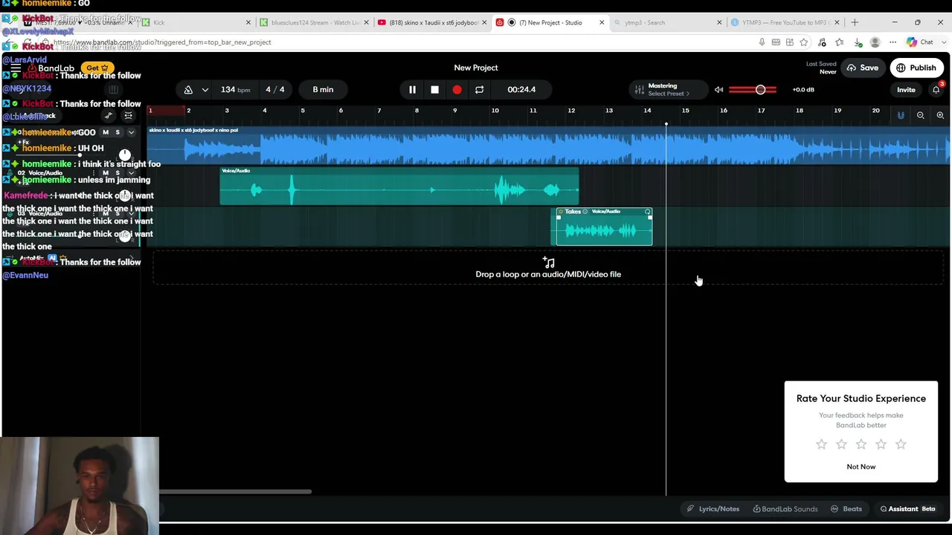The width and height of the screenshot is (952, 535).
Task: Switch to skino x 1audii YouTube tab
Action: [432, 22]
